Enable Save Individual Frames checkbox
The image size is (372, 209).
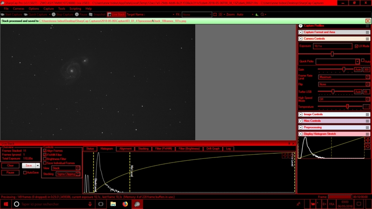point(45,163)
